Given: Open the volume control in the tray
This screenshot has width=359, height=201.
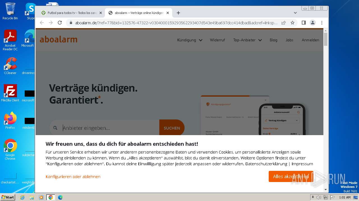Looking at the screenshot, I should [319, 197].
